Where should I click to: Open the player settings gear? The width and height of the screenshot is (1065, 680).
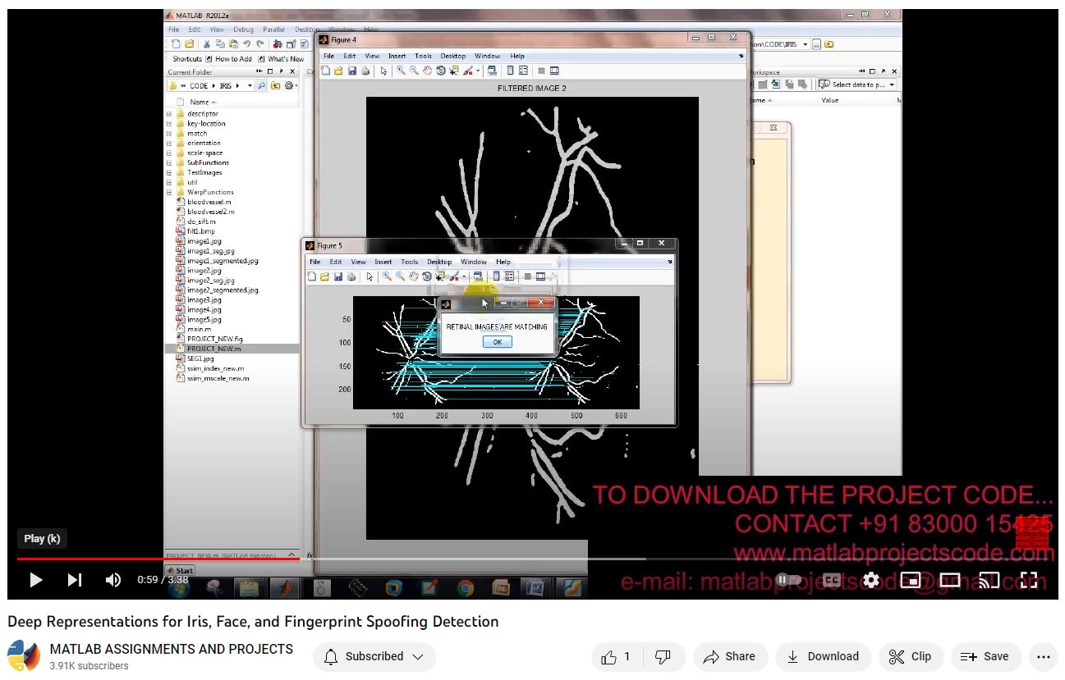pyautogui.click(x=871, y=580)
